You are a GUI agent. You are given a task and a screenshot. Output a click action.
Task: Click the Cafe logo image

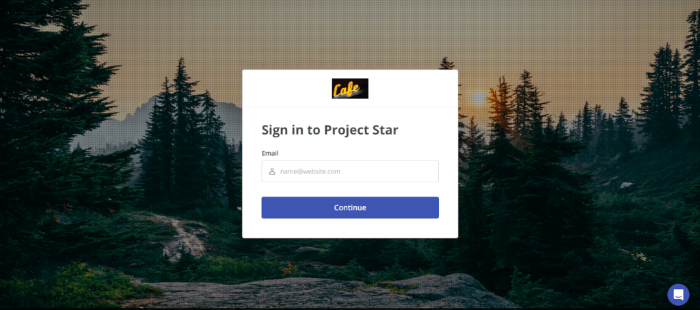350,88
